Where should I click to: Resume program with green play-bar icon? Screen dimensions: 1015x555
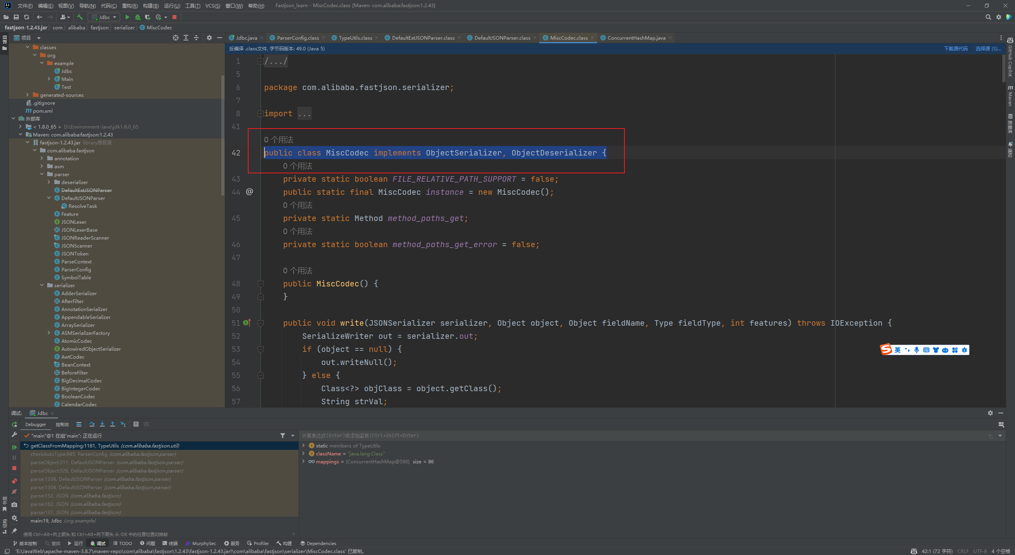pos(14,447)
